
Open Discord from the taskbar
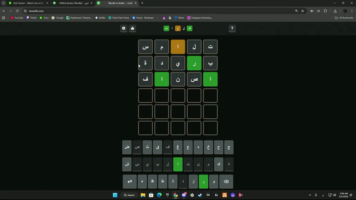[x=184, y=195]
